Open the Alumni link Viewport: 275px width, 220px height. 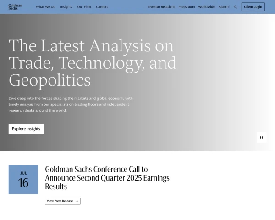click(x=224, y=7)
